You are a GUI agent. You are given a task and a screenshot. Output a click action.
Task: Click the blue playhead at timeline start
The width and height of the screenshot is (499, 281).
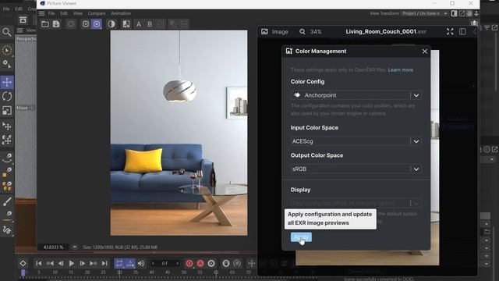[x=23, y=272]
